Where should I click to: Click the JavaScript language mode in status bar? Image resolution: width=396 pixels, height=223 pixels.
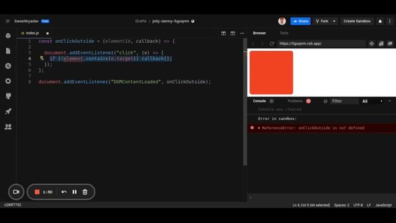coord(383,205)
